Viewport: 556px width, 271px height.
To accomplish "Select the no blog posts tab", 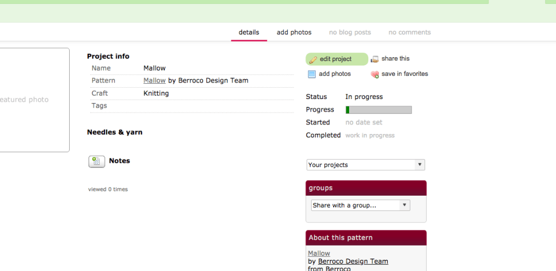I will click(x=350, y=32).
